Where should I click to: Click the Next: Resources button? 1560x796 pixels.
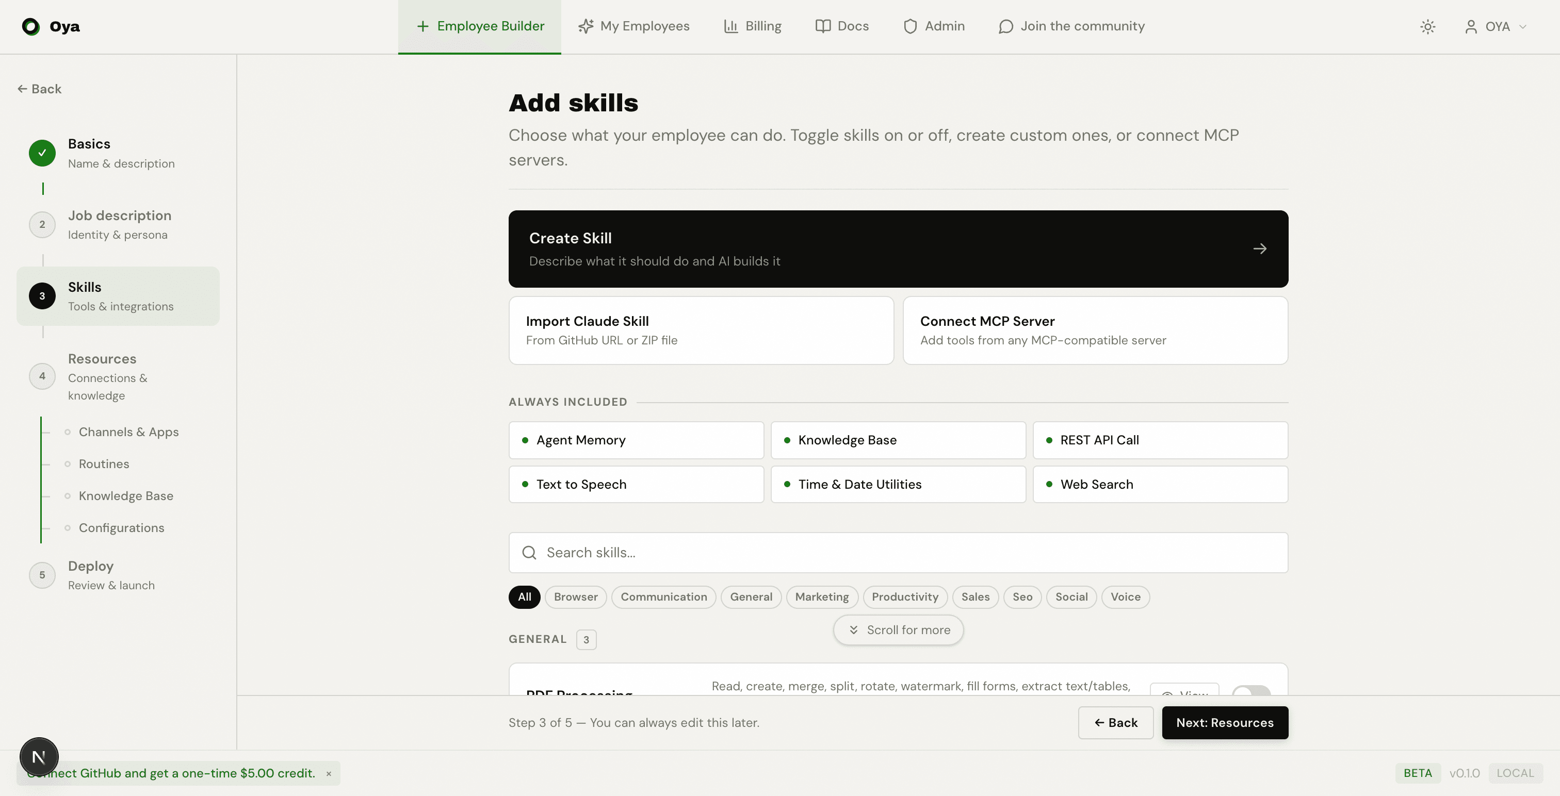(1225, 722)
